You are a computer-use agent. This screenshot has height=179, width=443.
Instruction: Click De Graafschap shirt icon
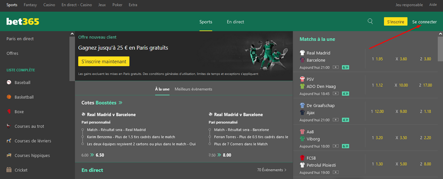point(302,105)
